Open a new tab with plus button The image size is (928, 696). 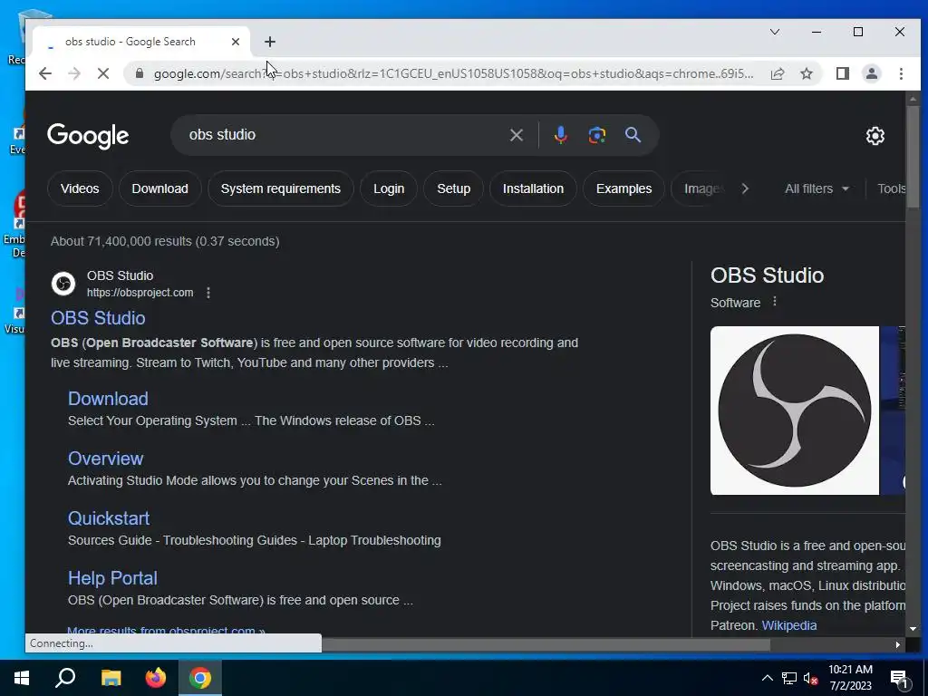pyautogui.click(x=270, y=42)
